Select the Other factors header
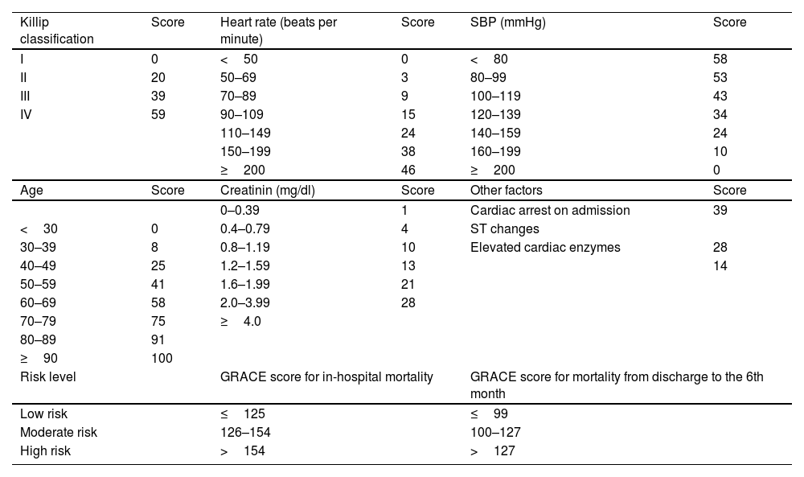This screenshot has width=804, height=477. (506, 191)
